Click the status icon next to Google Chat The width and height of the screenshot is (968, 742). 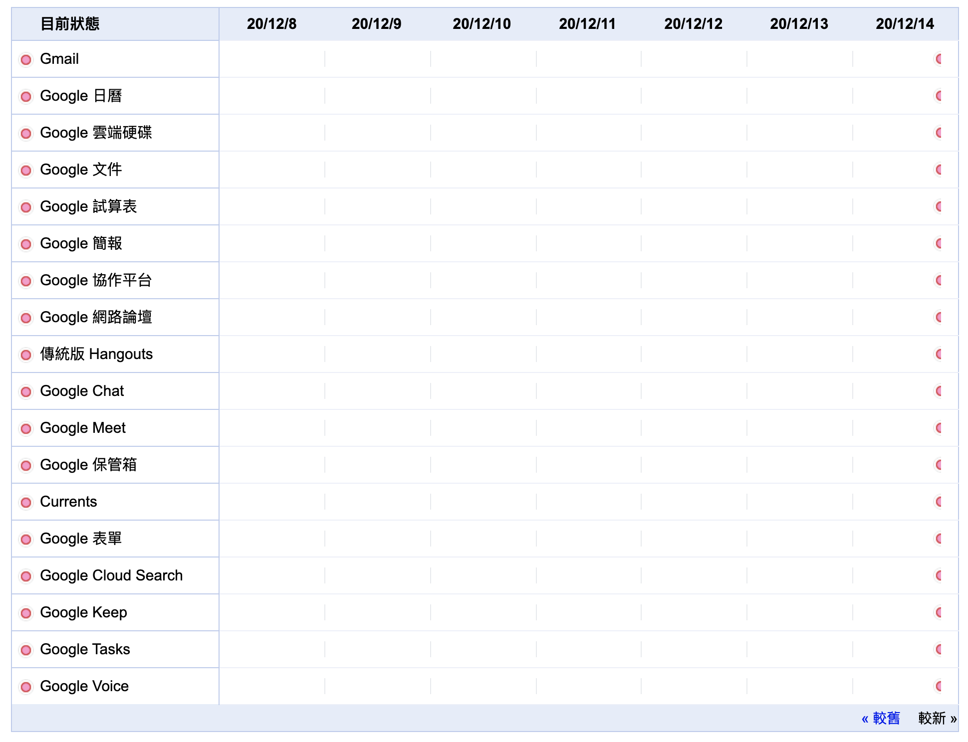(26, 392)
